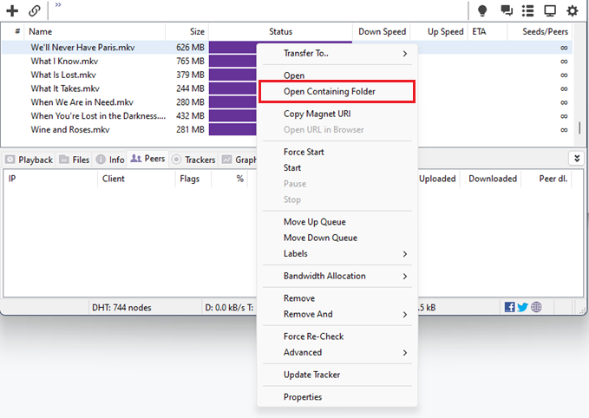
Task: Sort by Seeds/Peers column header
Action: [x=540, y=31]
